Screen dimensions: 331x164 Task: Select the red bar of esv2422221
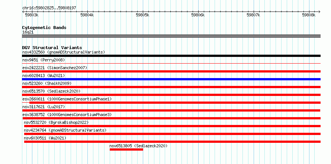tap(171, 71)
